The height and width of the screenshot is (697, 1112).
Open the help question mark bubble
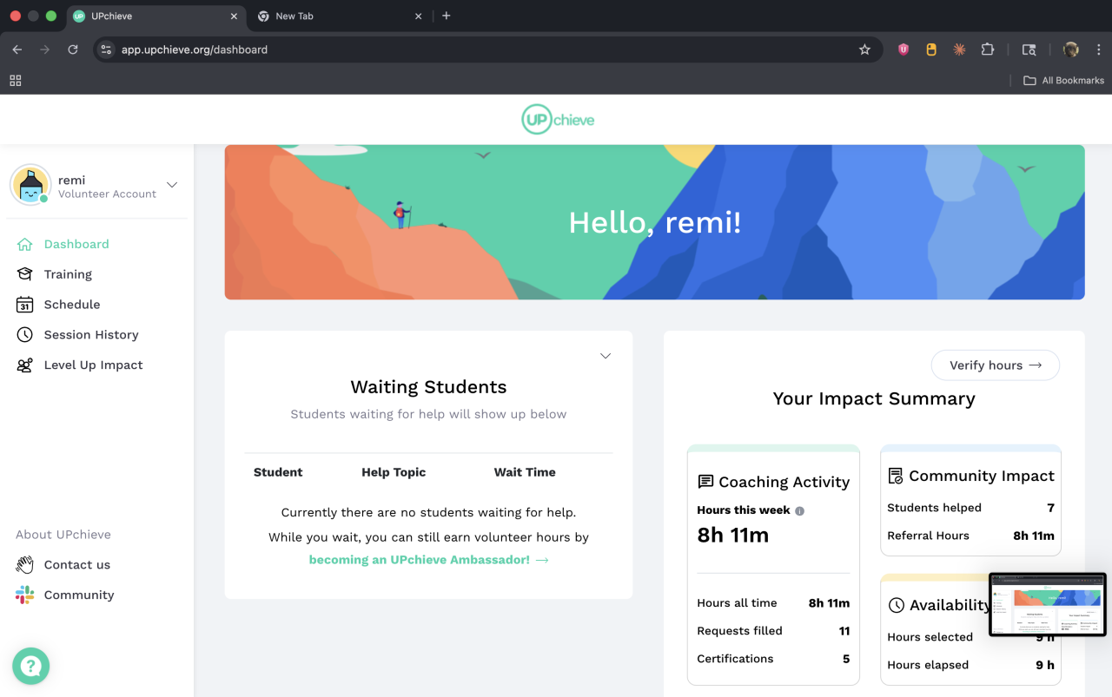[31, 666]
